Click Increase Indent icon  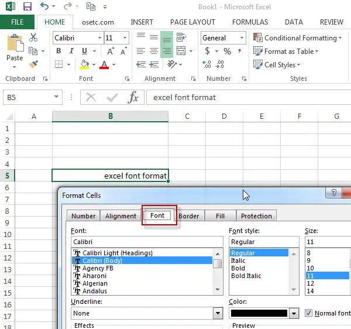tap(154, 64)
